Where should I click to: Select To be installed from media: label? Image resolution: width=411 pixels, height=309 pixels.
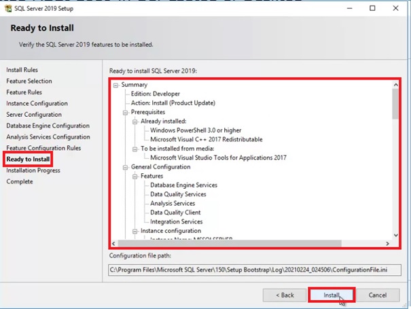(177, 149)
